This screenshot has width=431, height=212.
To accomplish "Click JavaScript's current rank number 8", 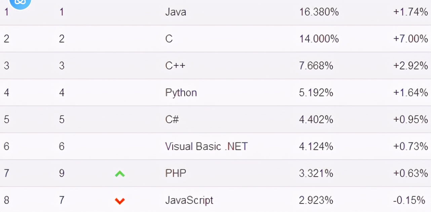I will pos(6,200).
